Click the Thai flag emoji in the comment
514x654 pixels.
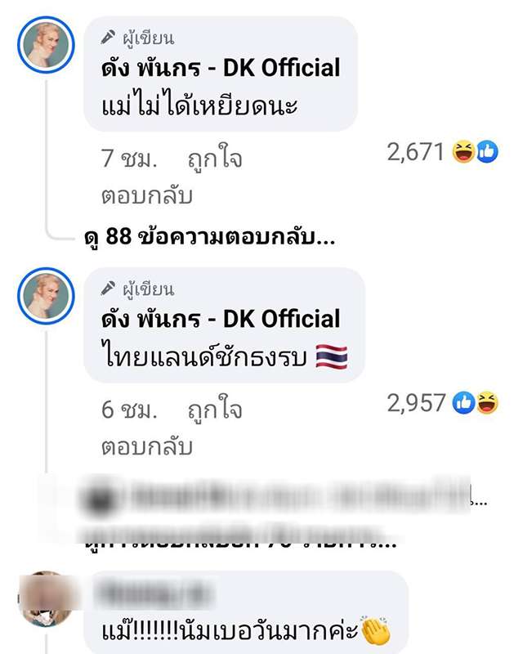[332, 357]
